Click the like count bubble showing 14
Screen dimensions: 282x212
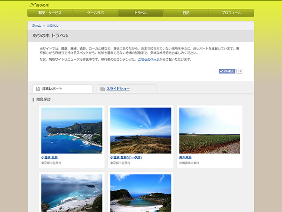[x=239, y=71]
